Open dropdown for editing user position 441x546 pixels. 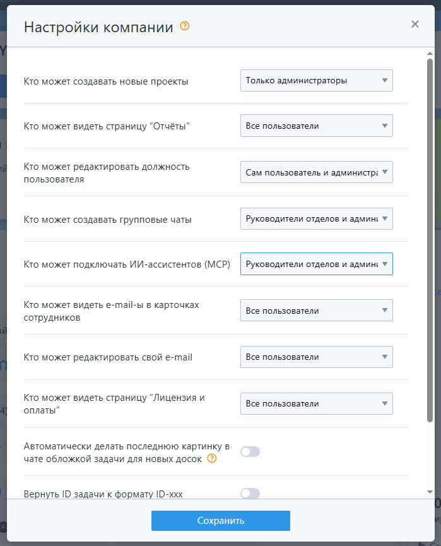[316, 172]
